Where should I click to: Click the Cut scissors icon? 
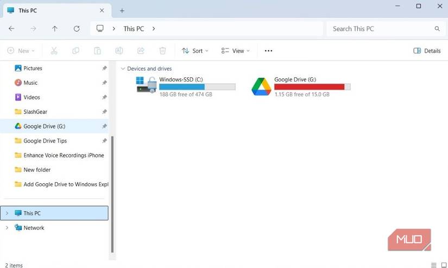(x=54, y=51)
